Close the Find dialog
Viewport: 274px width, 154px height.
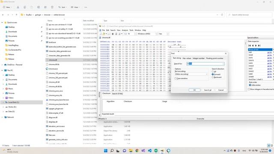tap(226, 53)
